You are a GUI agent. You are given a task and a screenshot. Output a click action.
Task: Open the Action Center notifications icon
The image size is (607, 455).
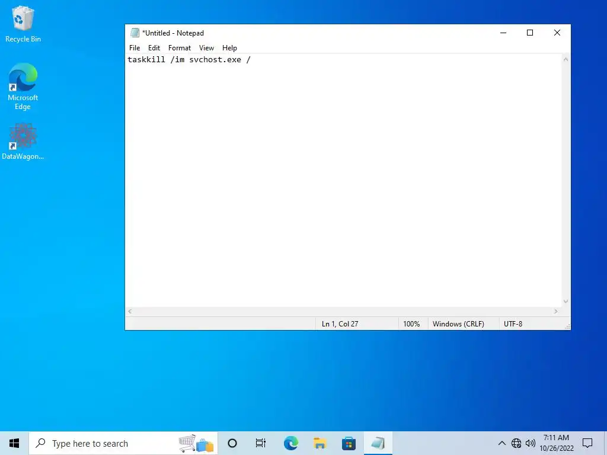click(587, 443)
